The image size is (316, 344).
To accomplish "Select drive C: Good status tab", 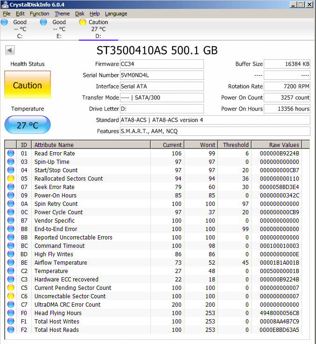I will coord(20,29).
